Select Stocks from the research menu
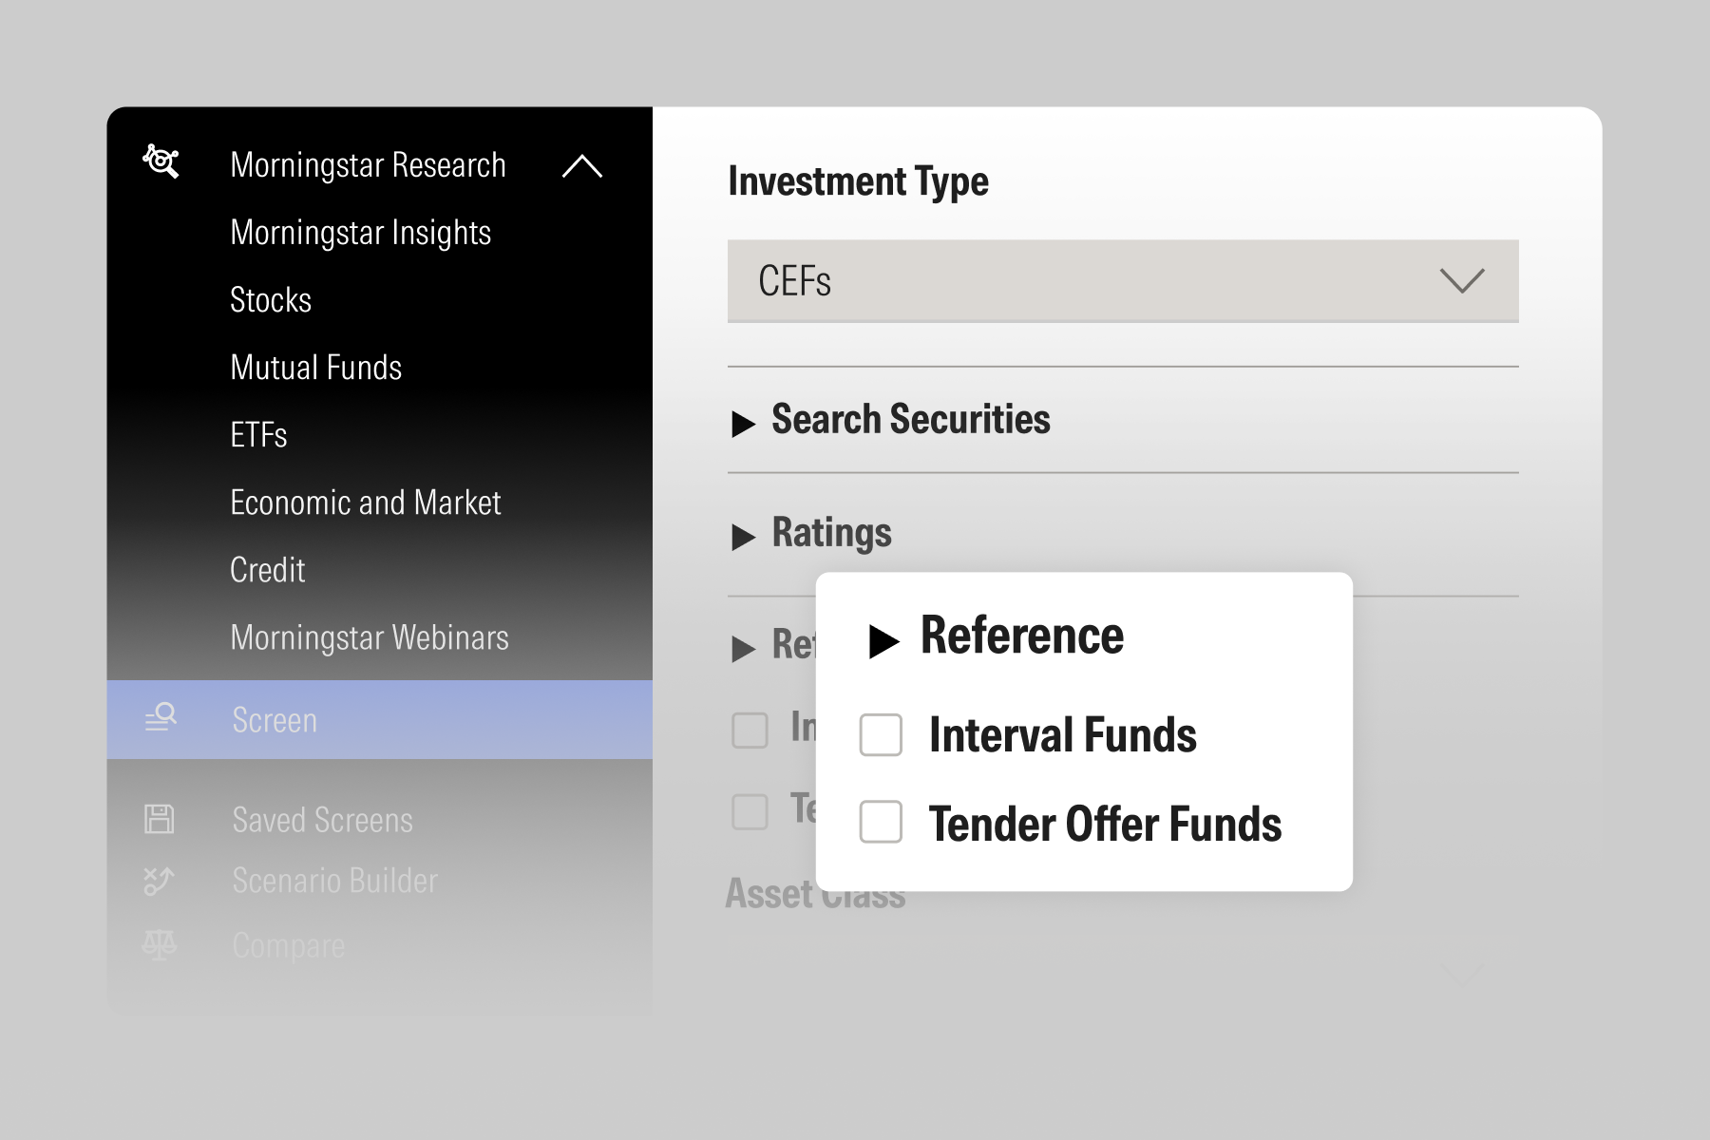The width and height of the screenshot is (1710, 1140). [271, 300]
